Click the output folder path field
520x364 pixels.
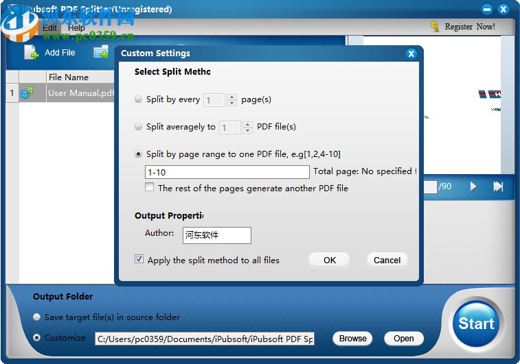click(205, 339)
